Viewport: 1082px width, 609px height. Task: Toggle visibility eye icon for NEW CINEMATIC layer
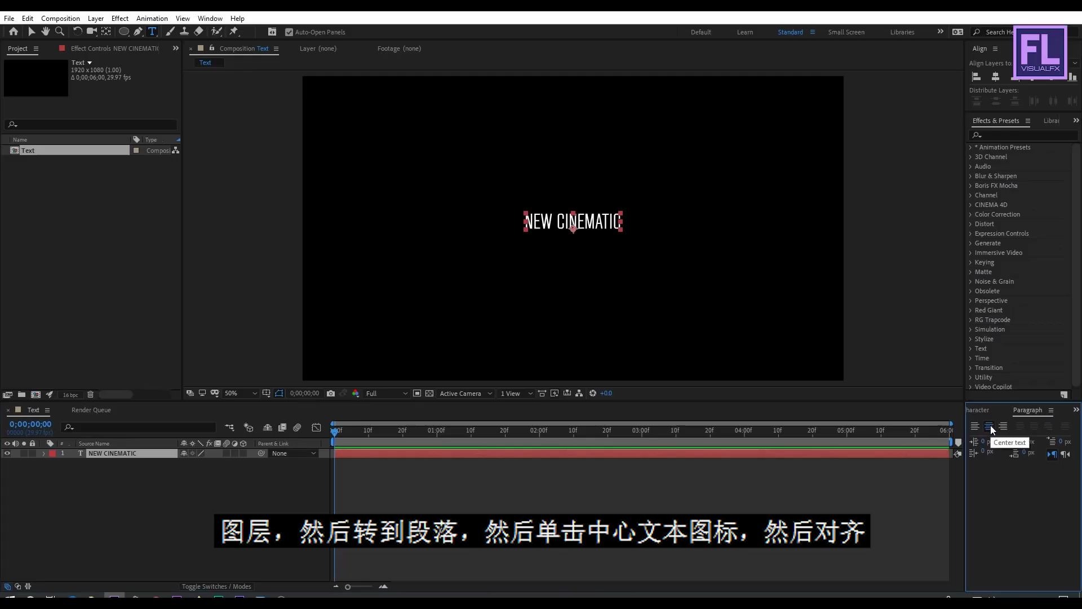(x=7, y=453)
